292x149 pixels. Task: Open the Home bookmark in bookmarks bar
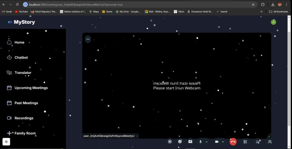pyautogui.click(x=107, y=12)
